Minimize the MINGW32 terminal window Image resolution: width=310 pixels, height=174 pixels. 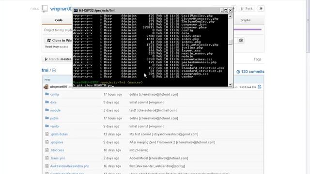222,11
